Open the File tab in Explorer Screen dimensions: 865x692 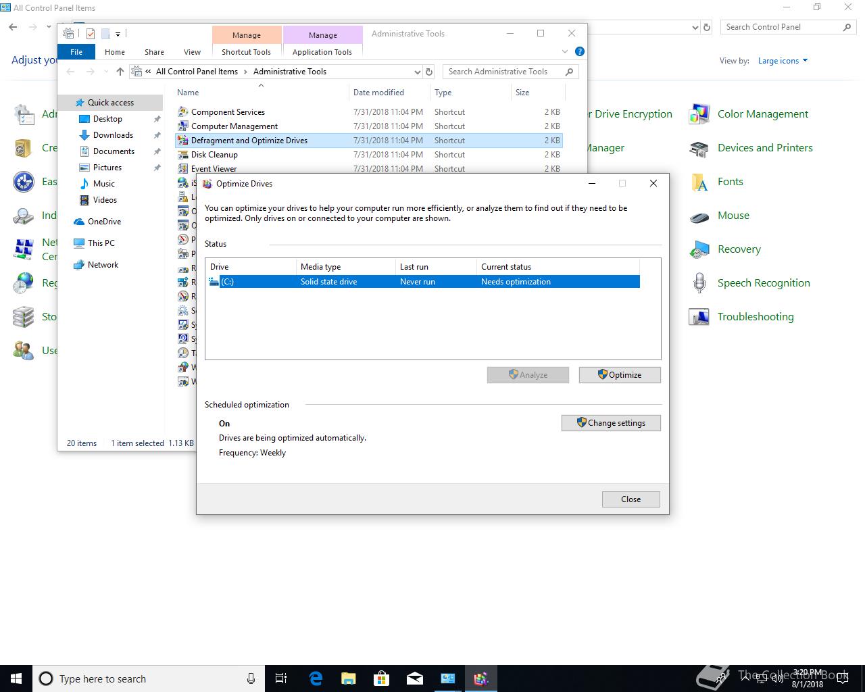(76, 52)
